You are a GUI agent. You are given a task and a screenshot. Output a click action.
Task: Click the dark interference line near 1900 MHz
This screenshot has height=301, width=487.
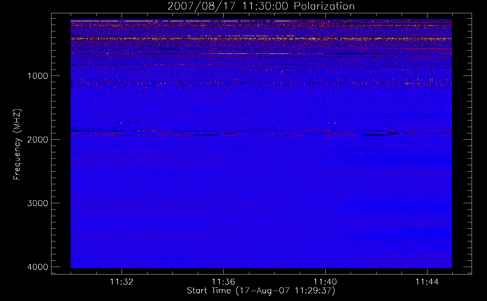click(x=261, y=131)
